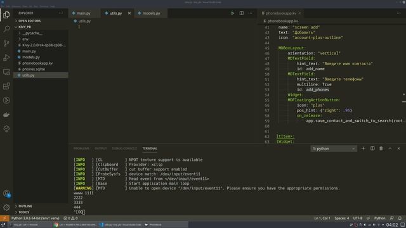
Task: Split the editor to the right
Action: 241,13
